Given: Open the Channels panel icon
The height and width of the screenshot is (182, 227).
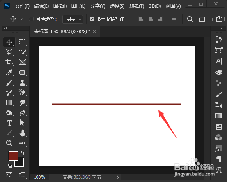Looking at the screenshot, I should coord(218,138).
